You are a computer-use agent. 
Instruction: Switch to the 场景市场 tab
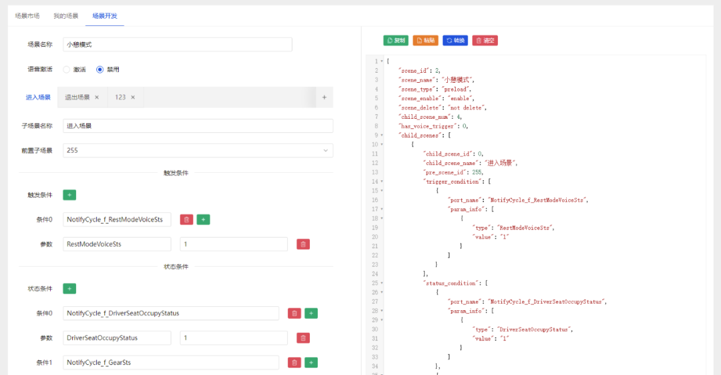pyautogui.click(x=27, y=15)
